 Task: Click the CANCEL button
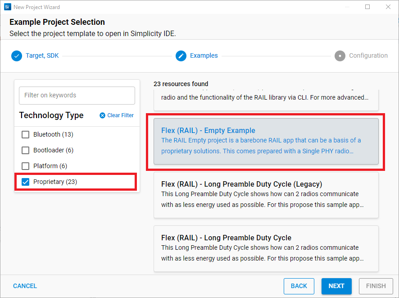(x=25, y=286)
